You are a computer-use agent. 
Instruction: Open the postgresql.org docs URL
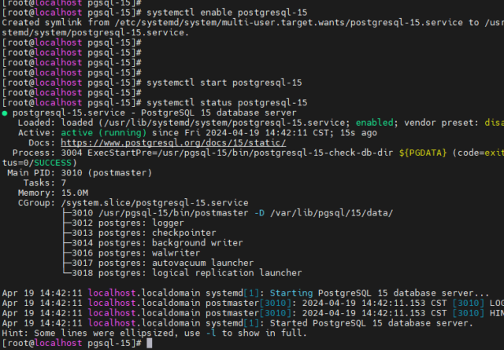pyautogui.click(x=173, y=142)
